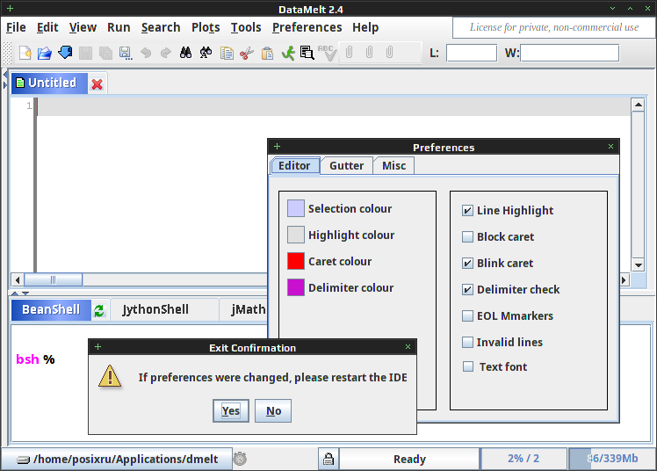Open the Help menu
The width and height of the screenshot is (657, 471).
click(365, 27)
